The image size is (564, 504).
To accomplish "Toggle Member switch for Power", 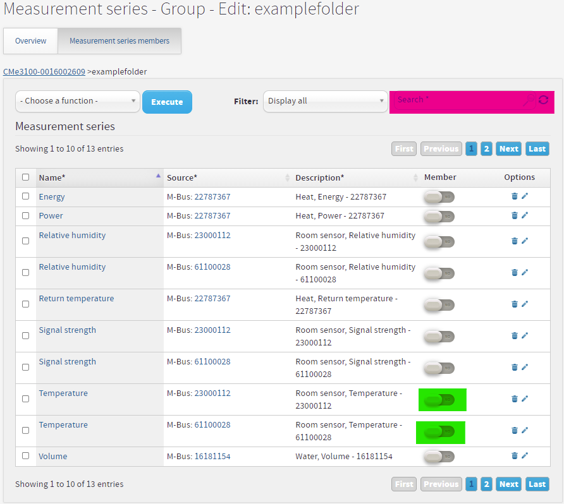I will [439, 216].
